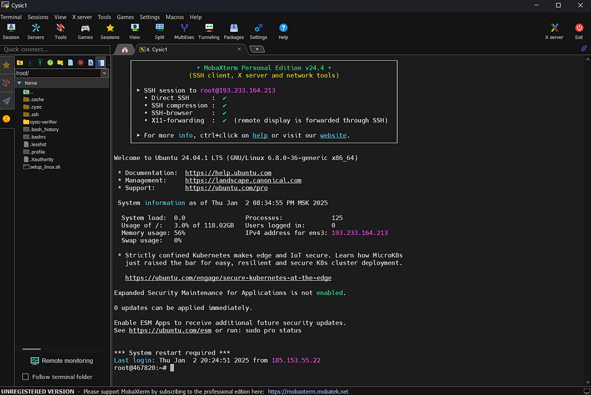Refresh the SFTP folder with green icon

click(x=50, y=63)
